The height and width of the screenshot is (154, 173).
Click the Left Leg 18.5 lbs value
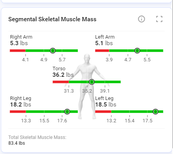click(x=106, y=105)
